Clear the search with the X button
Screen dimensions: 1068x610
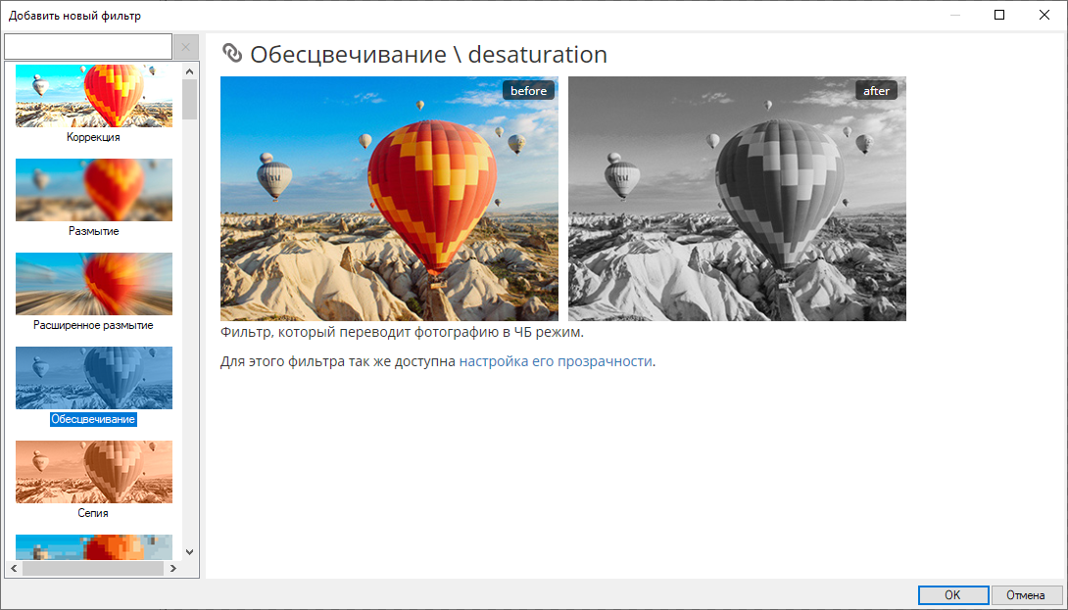click(x=186, y=47)
